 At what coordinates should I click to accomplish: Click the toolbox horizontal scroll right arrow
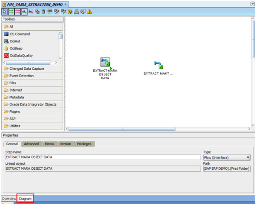[x=56, y=63]
